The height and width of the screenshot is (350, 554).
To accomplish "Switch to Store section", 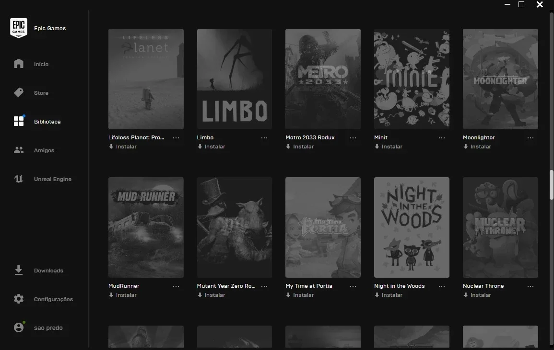I will (41, 93).
